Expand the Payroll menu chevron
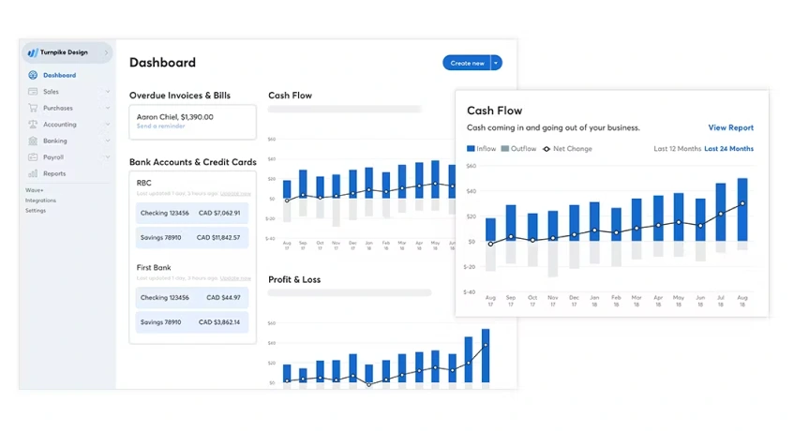The height and width of the screenshot is (431, 794). coord(108,157)
